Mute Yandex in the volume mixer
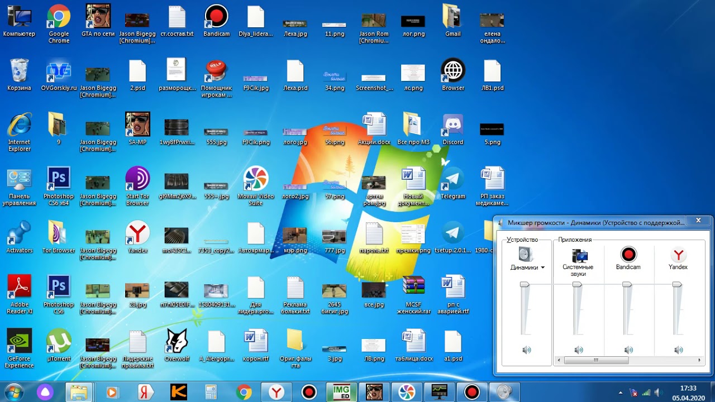This screenshot has height=402, width=715. pyautogui.click(x=678, y=350)
